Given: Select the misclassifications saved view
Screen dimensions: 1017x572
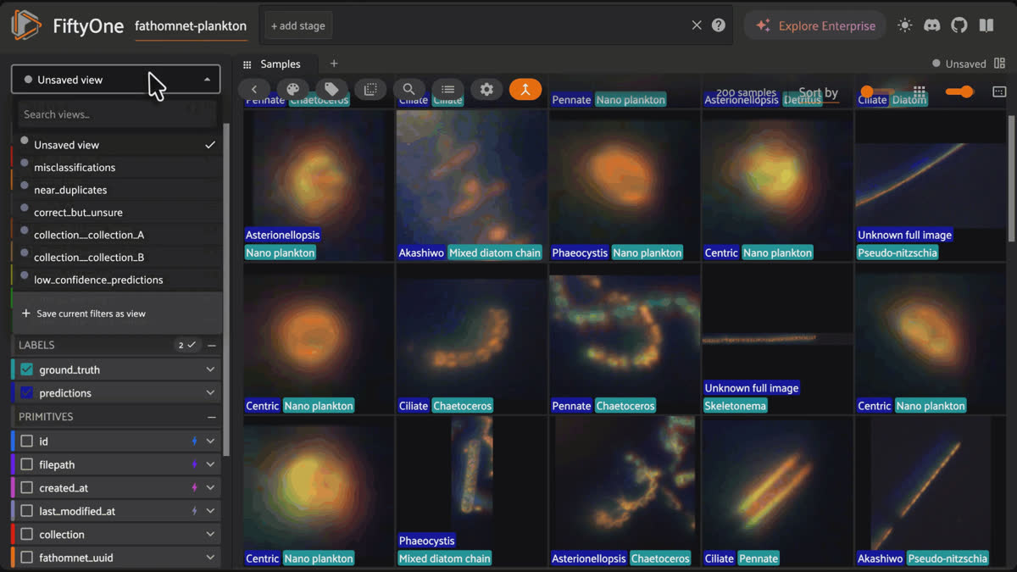Looking at the screenshot, I should click(x=117, y=168).
